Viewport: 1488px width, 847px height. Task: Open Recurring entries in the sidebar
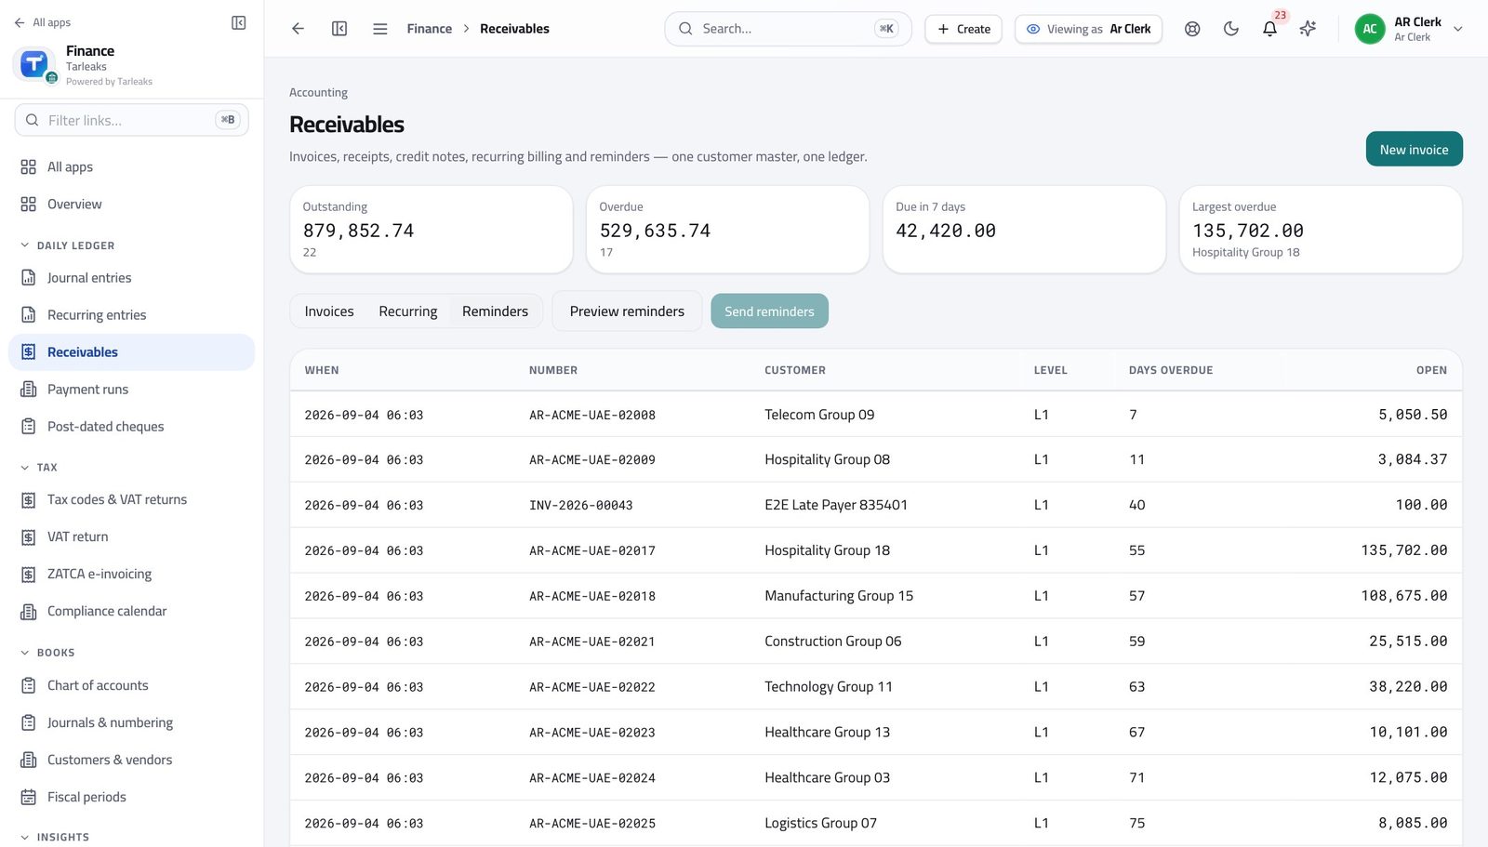coord(131,315)
